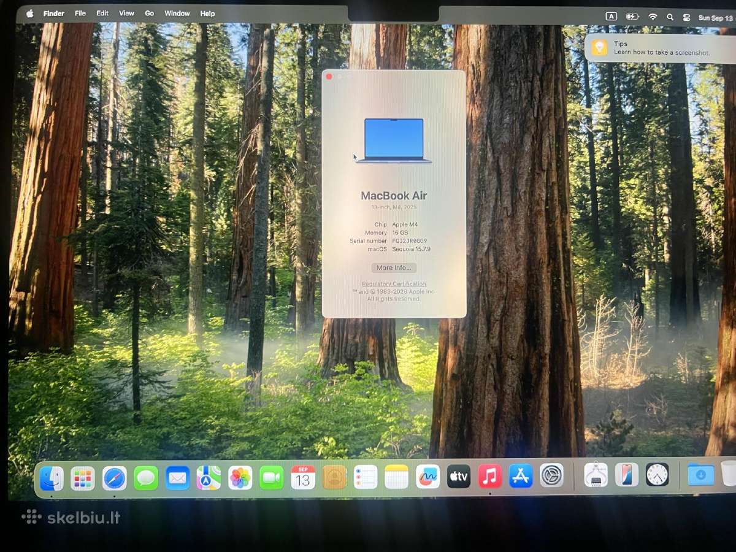Viewport: 736px width, 552px height.
Task: Open Finder from the Dock
Action: point(52,478)
